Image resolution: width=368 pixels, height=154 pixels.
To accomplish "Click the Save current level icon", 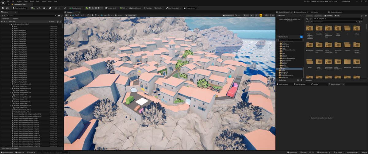I will click(2, 8).
